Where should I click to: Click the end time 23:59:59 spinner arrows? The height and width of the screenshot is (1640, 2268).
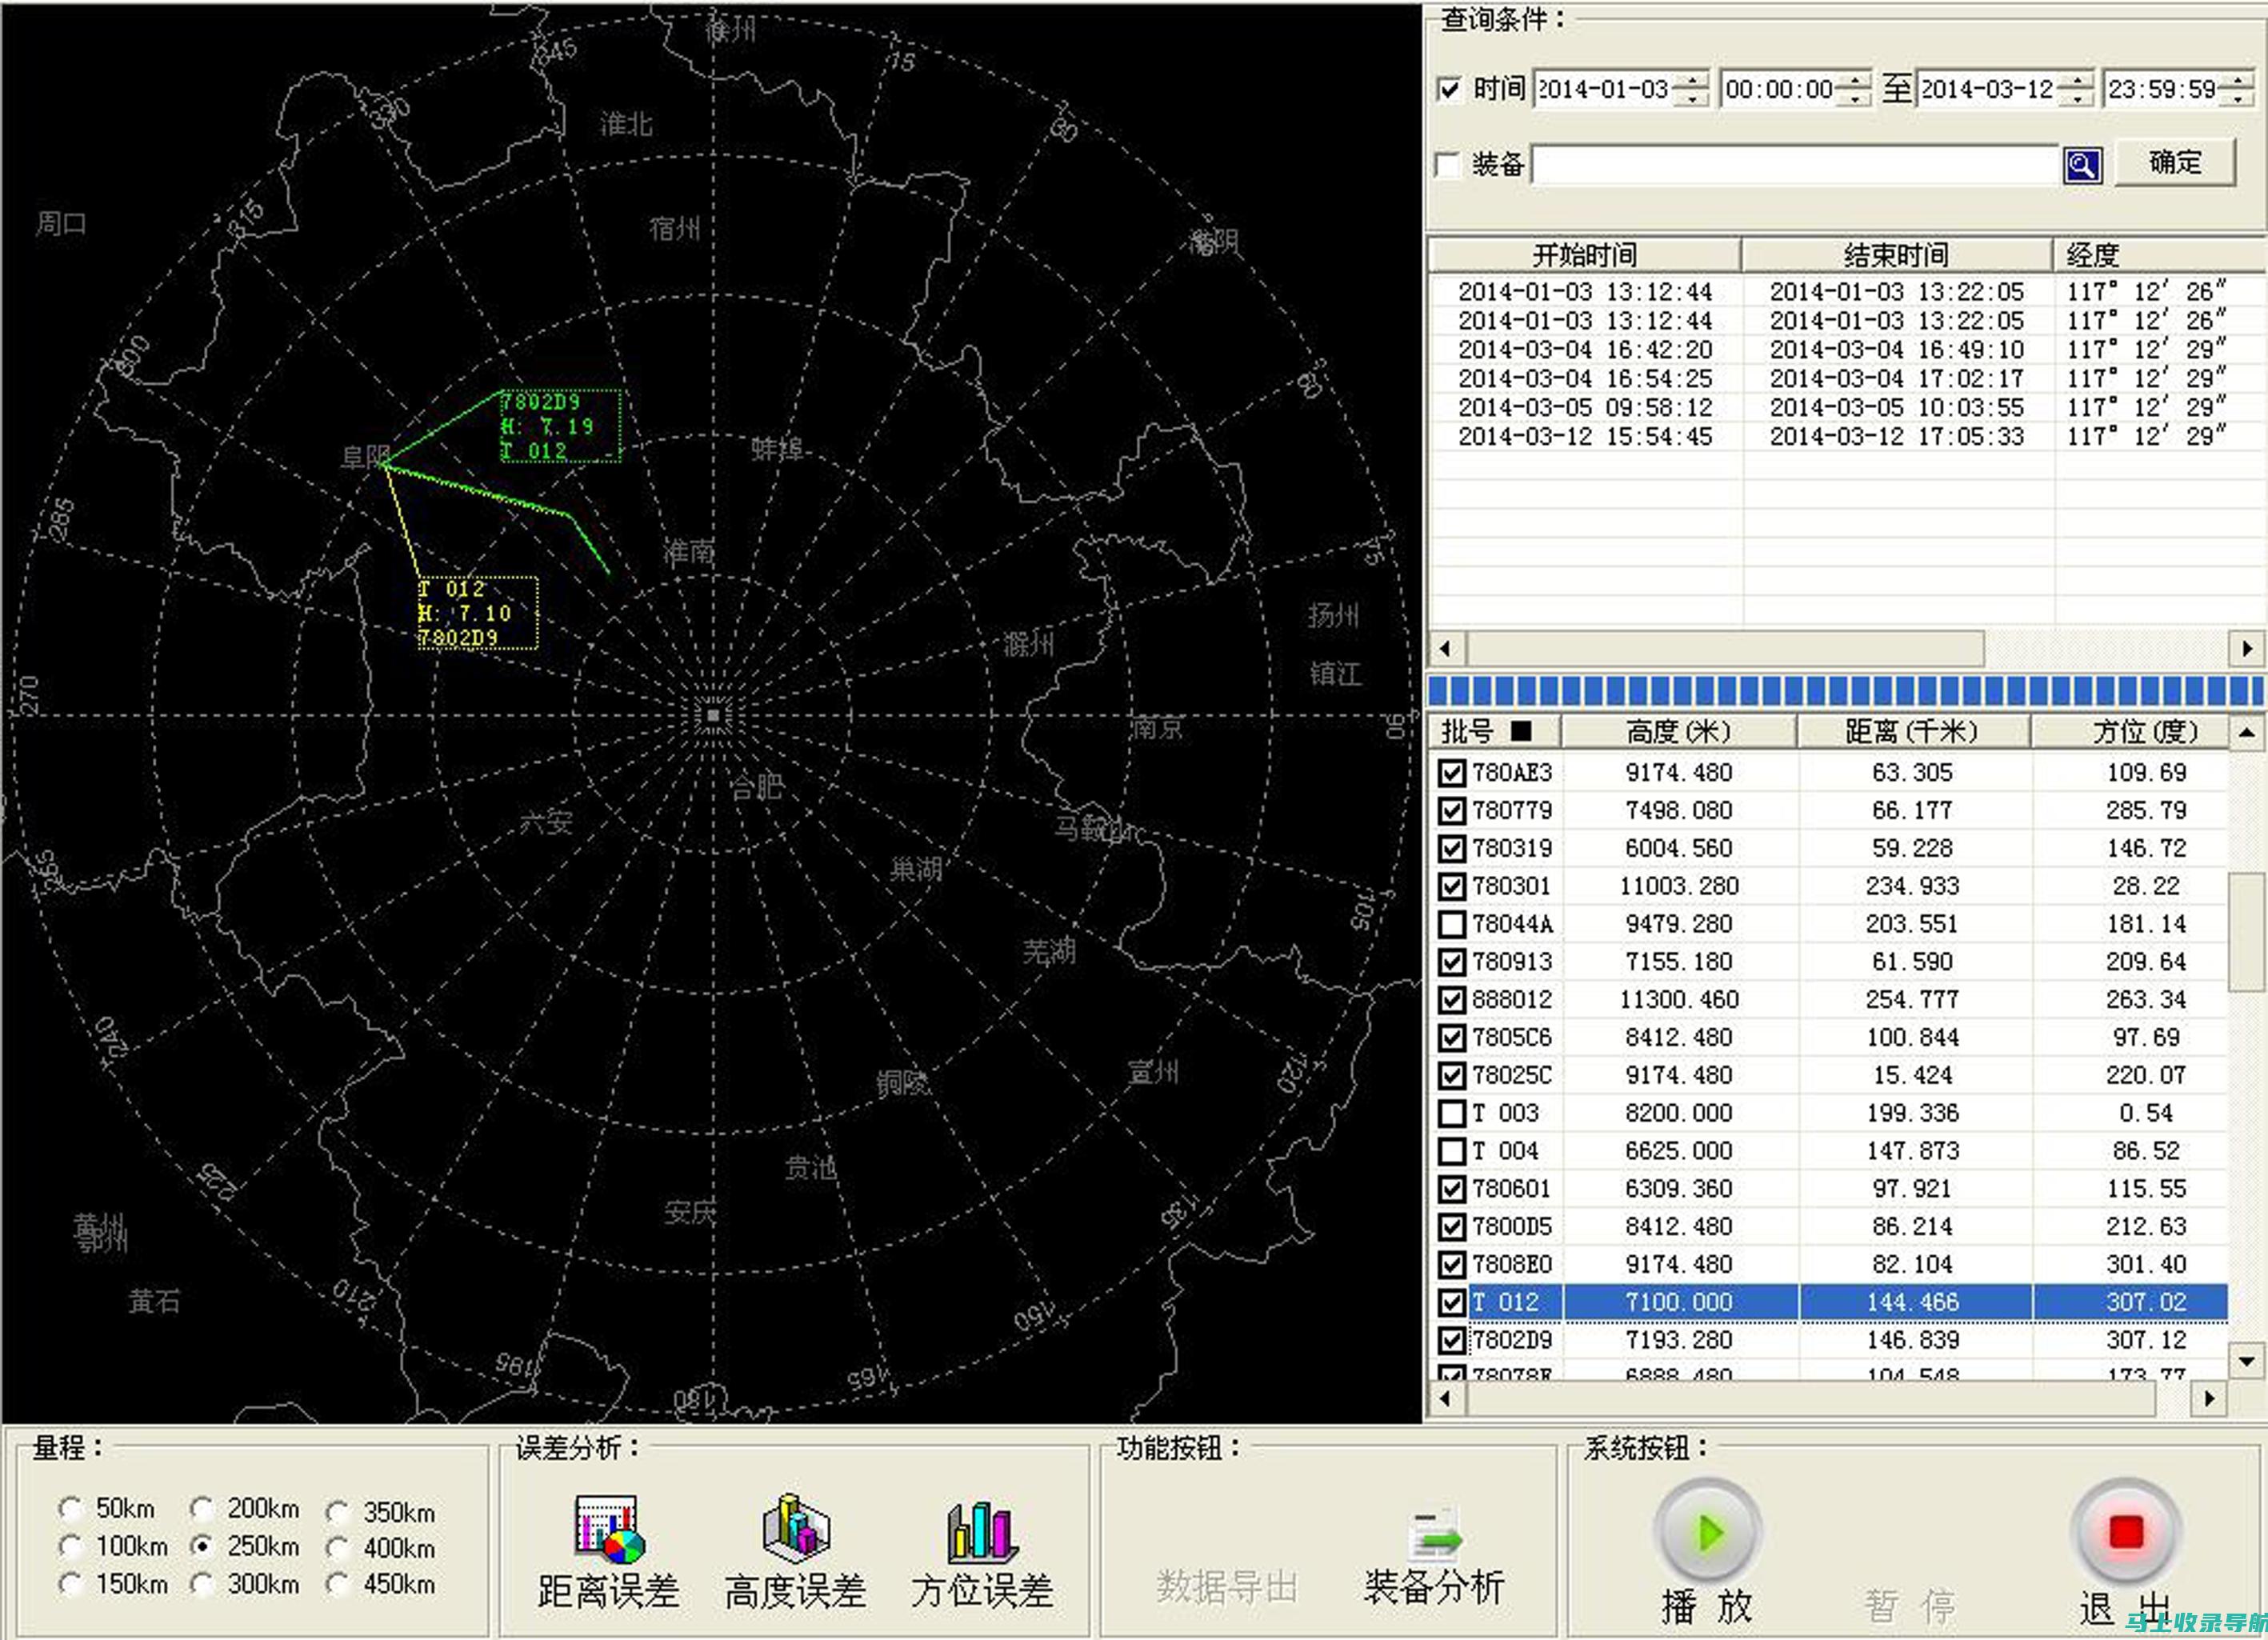coord(2237,89)
